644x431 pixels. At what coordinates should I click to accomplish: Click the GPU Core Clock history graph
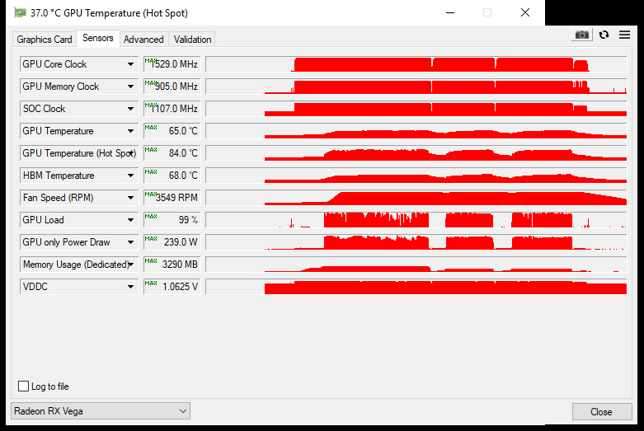point(416,64)
